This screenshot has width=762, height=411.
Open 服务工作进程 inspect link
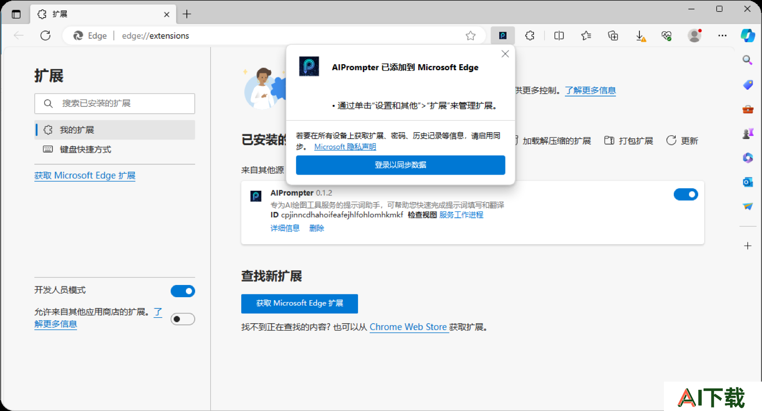(x=461, y=215)
